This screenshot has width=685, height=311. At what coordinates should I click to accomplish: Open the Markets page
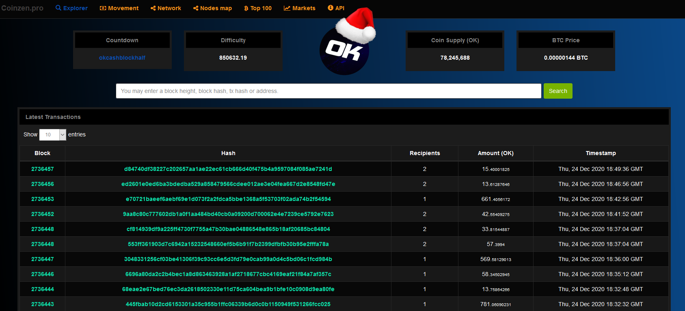click(299, 8)
